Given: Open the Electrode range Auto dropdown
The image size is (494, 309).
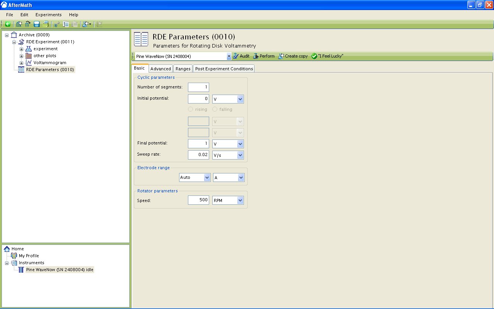Looking at the screenshot, I should point(207,178).
